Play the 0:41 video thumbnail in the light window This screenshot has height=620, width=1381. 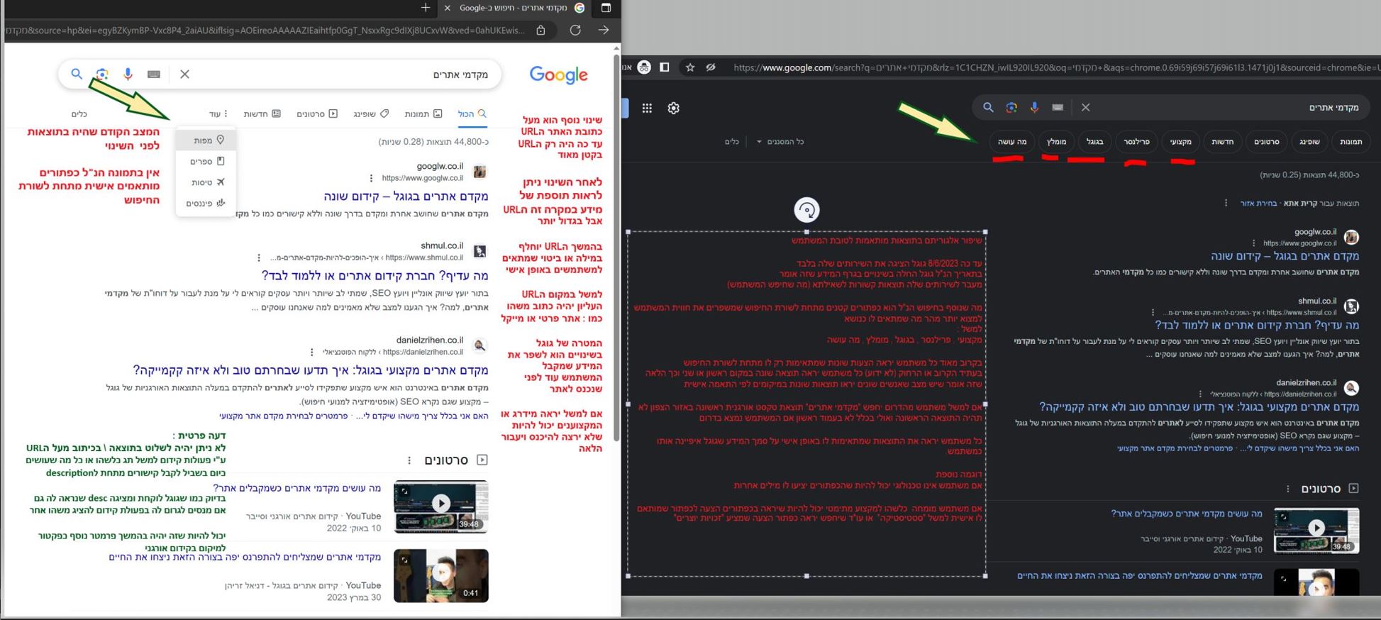tap(441, 575)
